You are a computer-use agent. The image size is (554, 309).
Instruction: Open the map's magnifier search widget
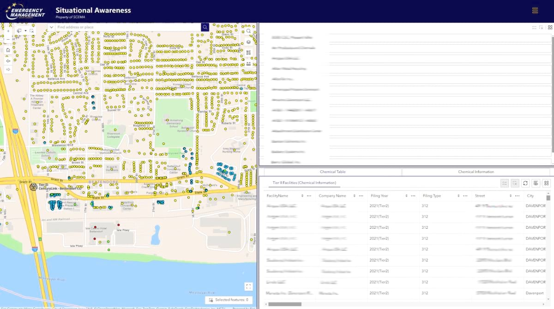pos(248,31)
